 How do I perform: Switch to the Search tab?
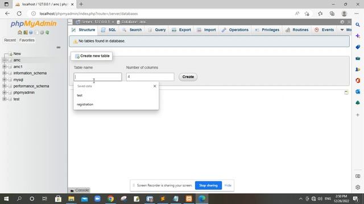coord(132,30)
